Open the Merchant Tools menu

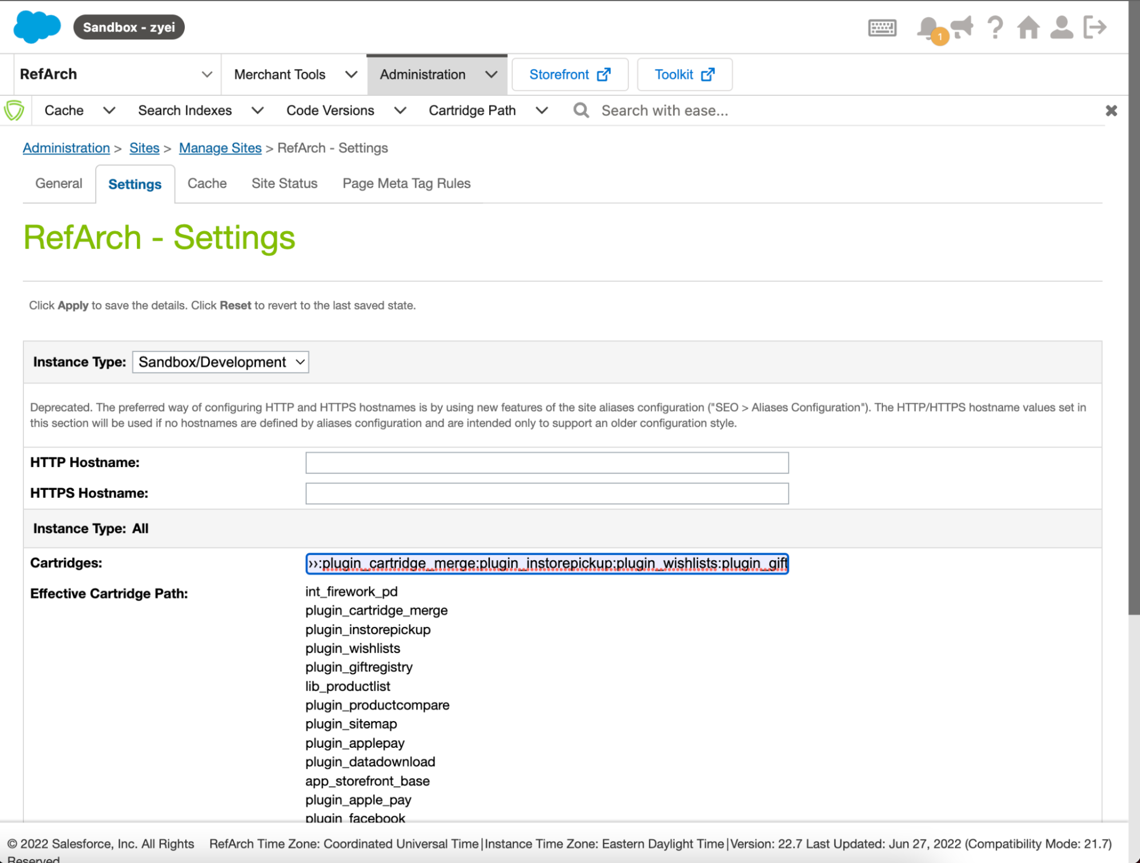tap(294, 75)
